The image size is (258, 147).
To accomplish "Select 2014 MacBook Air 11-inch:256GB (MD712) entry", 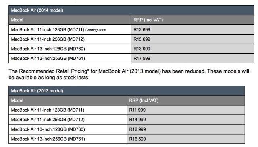I will (70, 39).
